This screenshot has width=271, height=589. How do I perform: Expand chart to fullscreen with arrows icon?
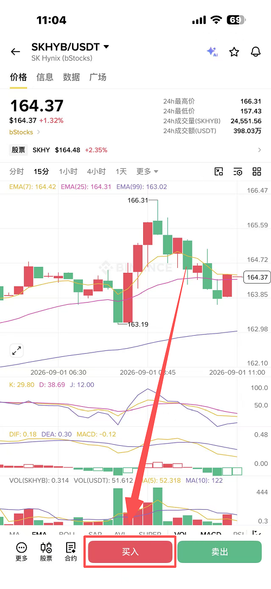(x=16, y=351)
